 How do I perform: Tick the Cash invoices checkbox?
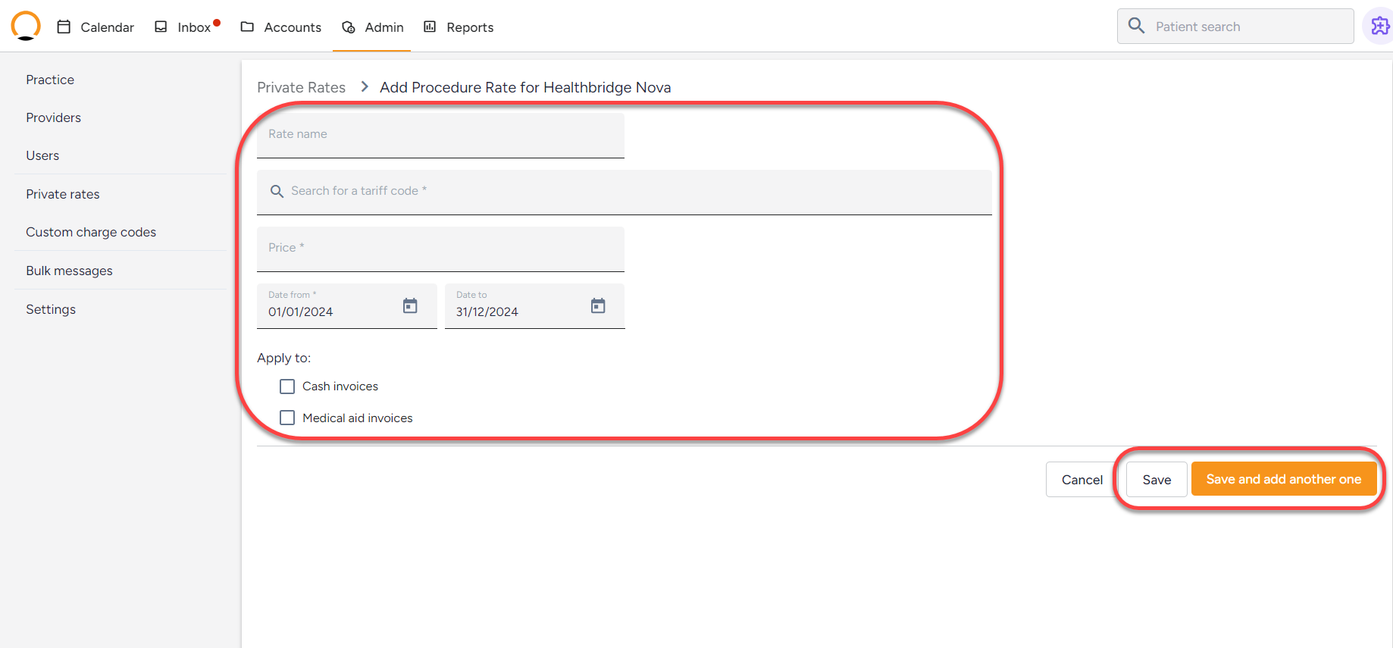pyautogui.click(x=287, y=387)
